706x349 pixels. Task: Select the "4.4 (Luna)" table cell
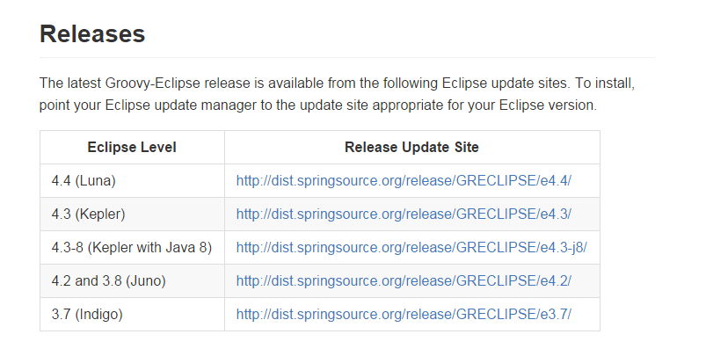133,180
